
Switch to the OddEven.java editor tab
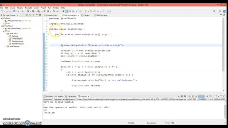(100, 15)
